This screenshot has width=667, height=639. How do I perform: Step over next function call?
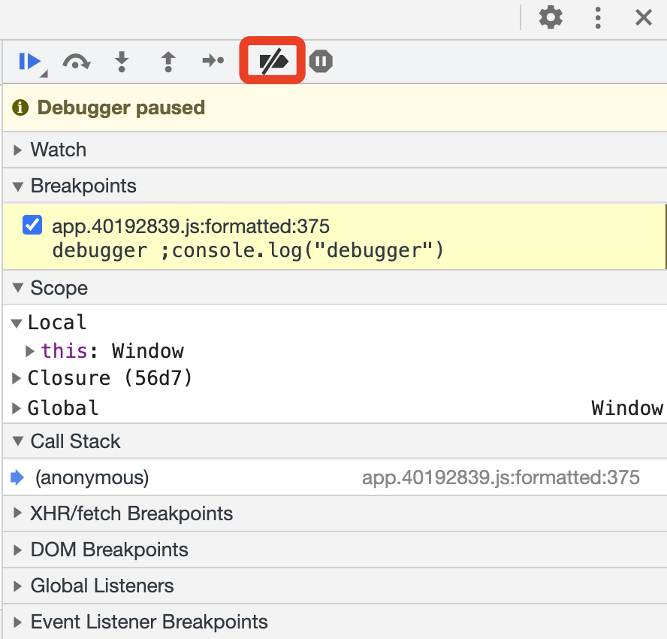pos(75,61)
